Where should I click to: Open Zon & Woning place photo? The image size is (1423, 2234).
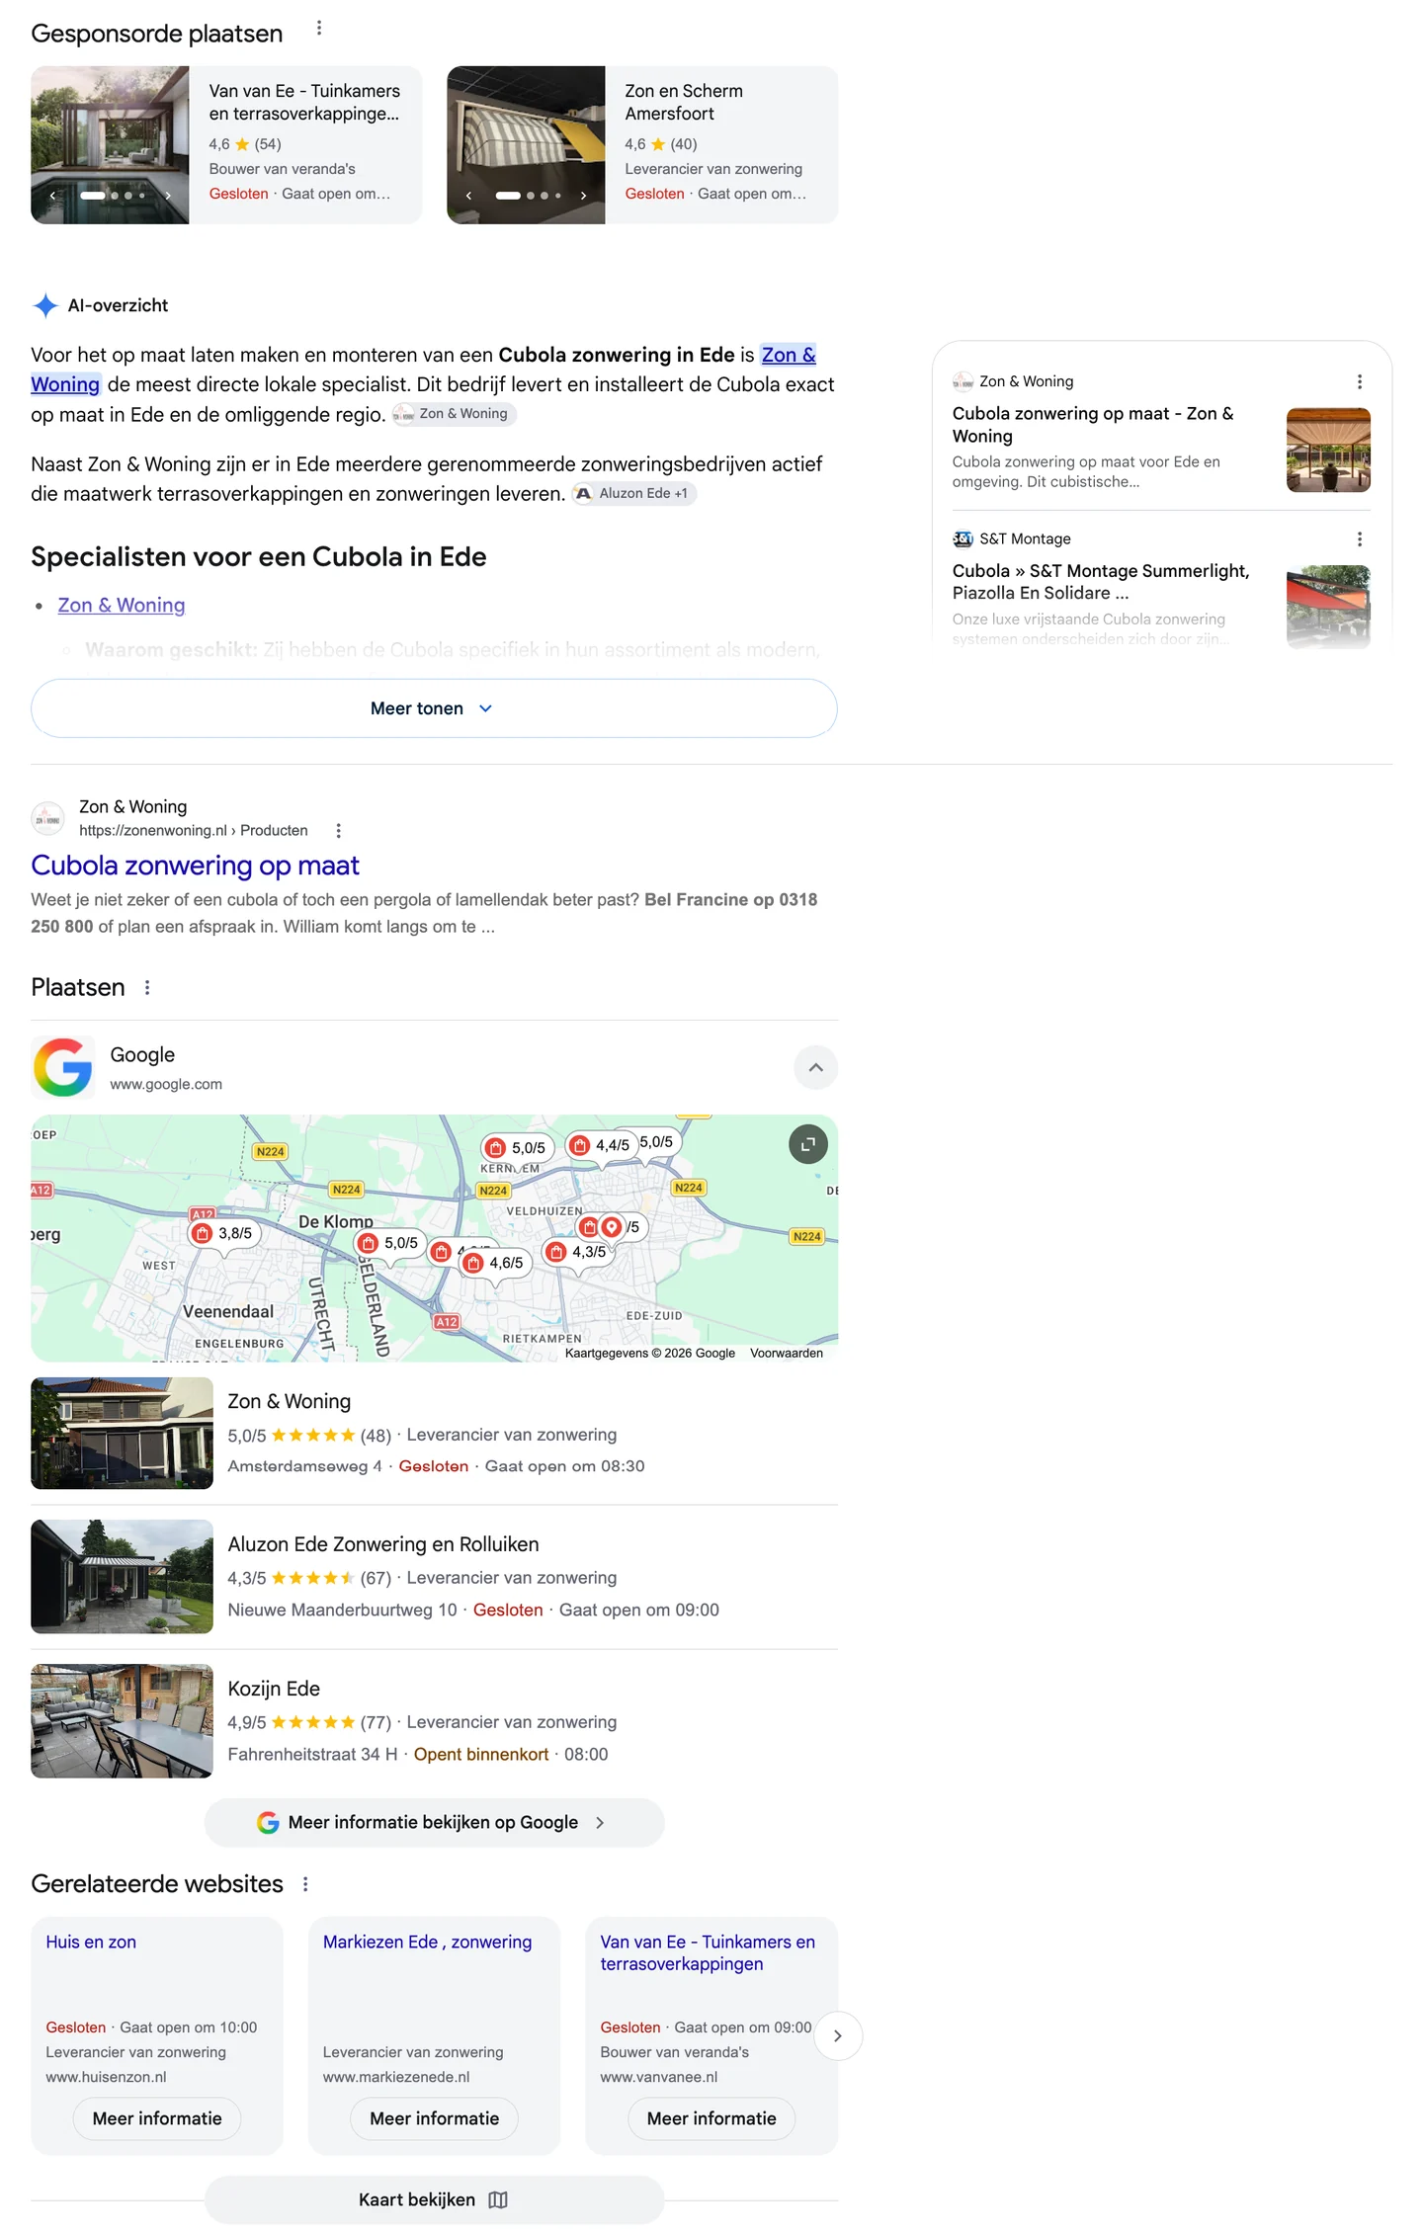[x=122, y=1434]
